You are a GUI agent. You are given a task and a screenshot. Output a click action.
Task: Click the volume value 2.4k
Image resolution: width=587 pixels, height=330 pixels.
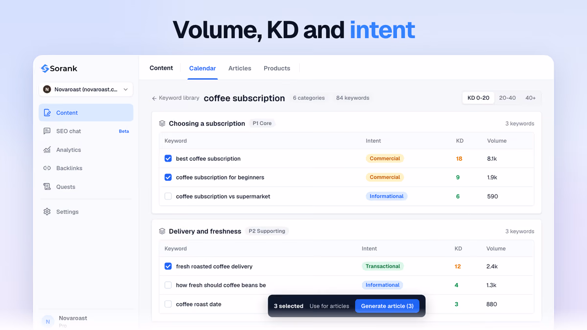pyautogui.click(x=492, y=266)
